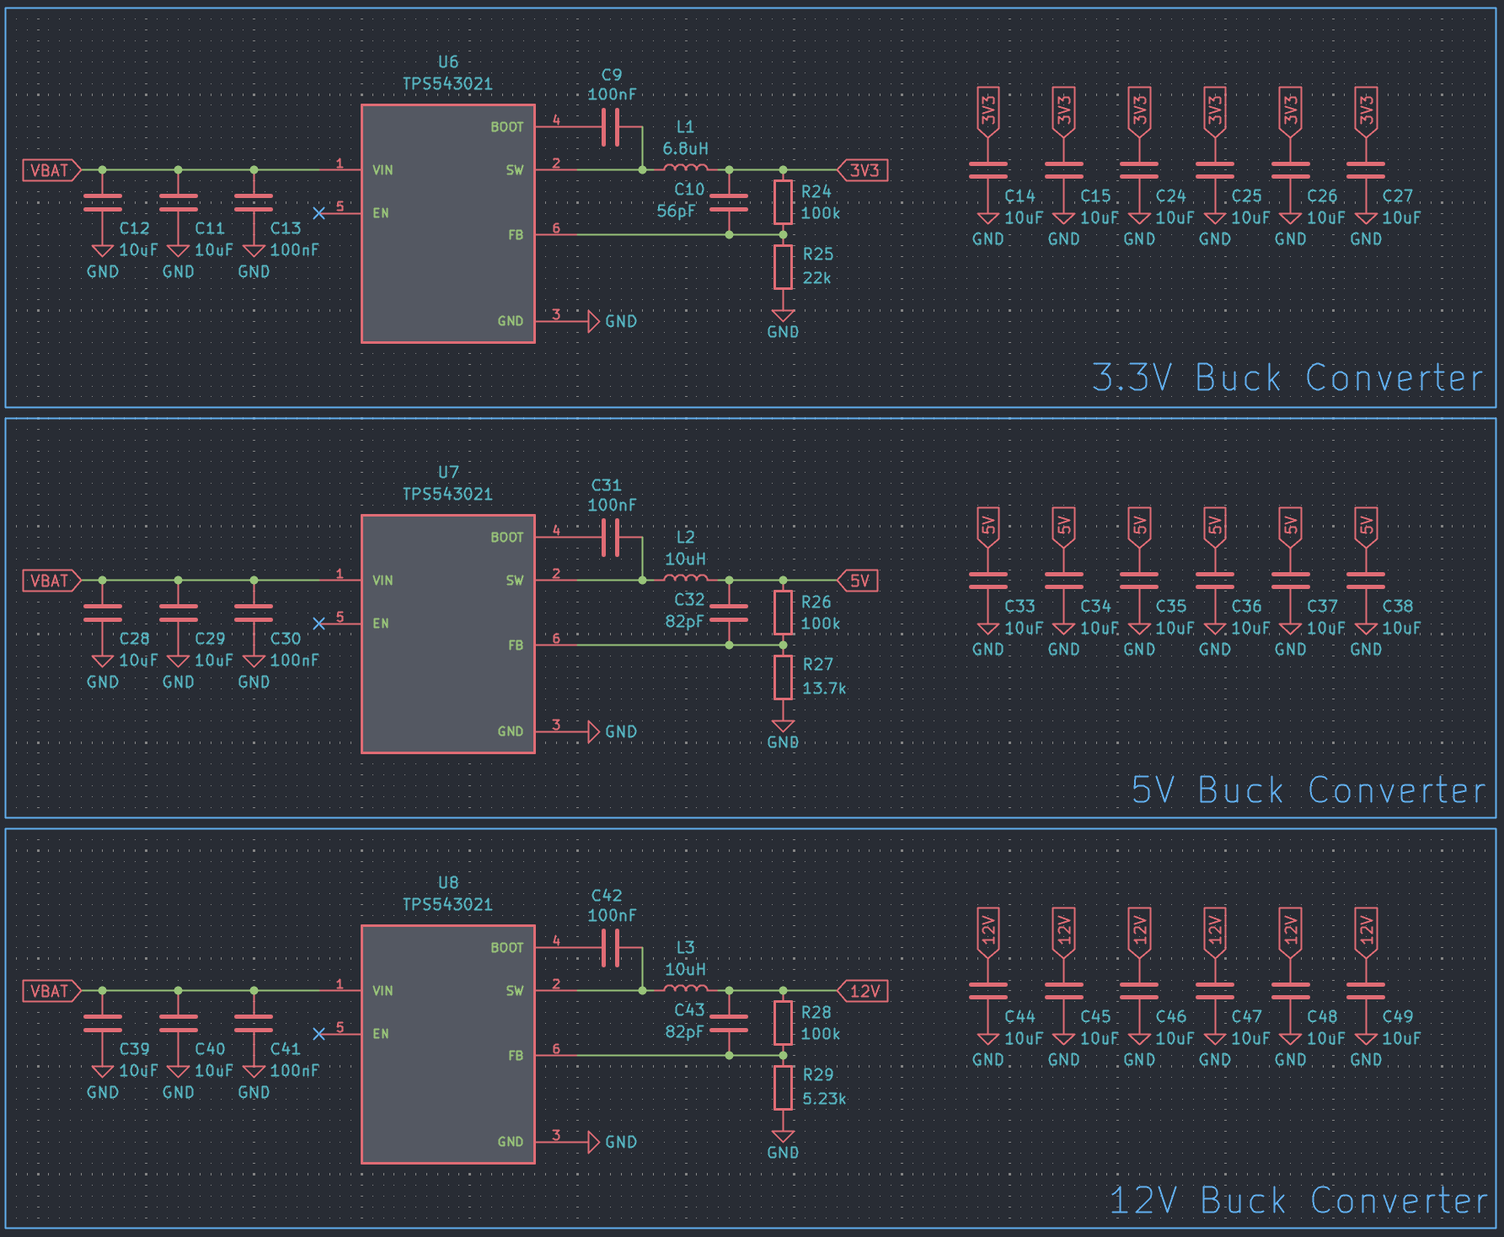
Task: Select the R26 100k resistor symbol
Action: [x=784, y=613]
